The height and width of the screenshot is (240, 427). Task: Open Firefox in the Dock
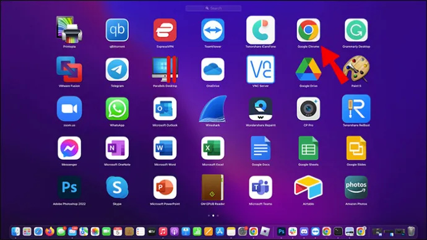click(x=50, y=231)
